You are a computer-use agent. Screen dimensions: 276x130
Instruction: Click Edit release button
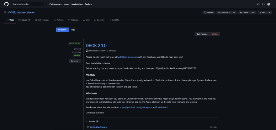point(202,34)
